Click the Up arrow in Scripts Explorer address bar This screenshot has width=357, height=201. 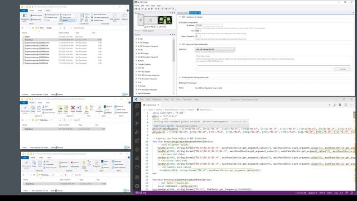pyautogui.click(x=33, y=28)
